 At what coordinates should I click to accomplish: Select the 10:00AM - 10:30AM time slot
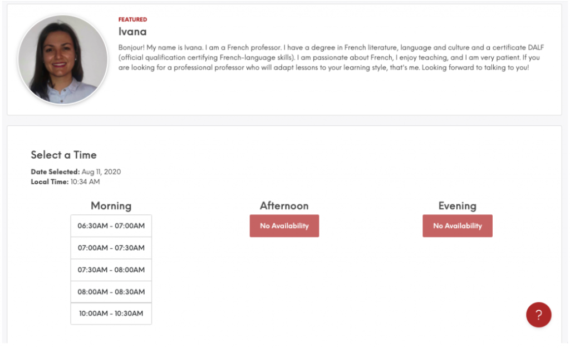[x=111, y=313]
